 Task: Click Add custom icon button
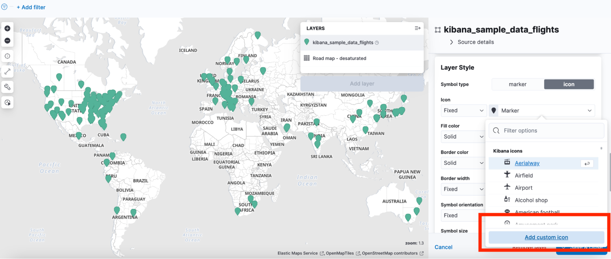(546, 237)
